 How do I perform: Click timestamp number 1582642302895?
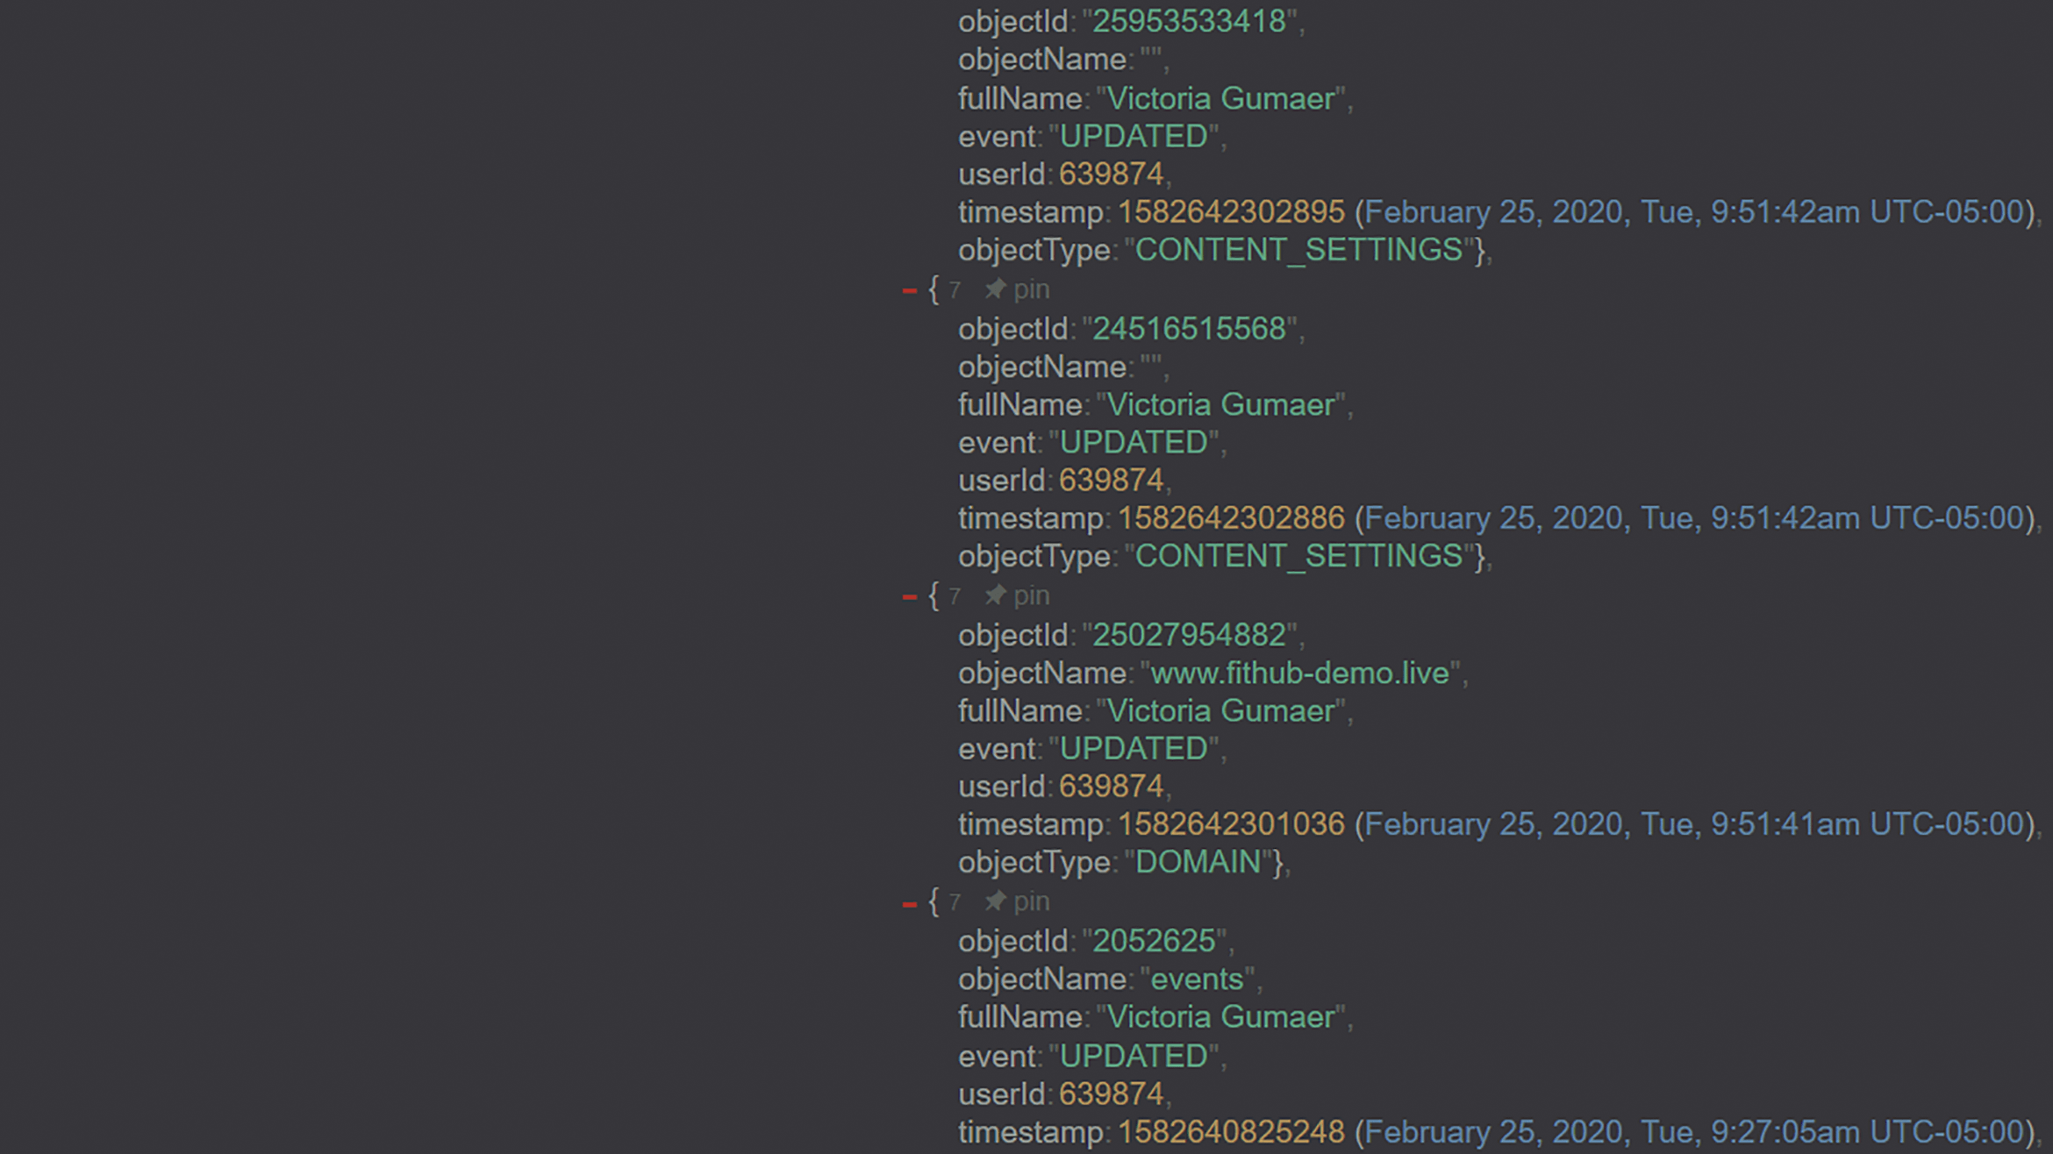[1231, 212]
